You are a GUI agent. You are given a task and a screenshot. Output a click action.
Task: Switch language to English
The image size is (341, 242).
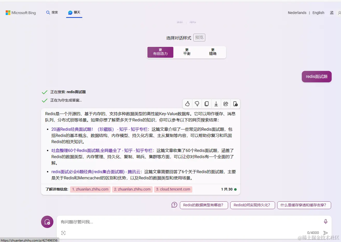(x=318, y=12)
